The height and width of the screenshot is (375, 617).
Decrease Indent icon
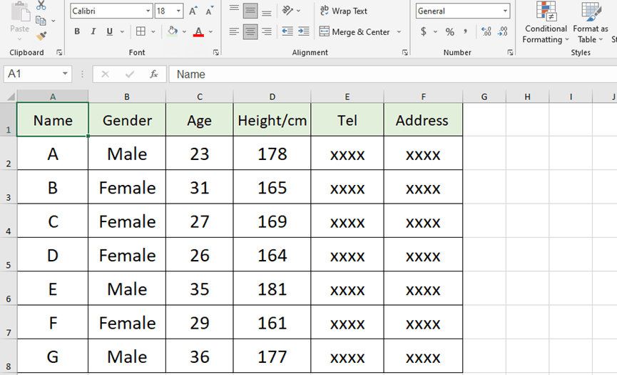287,31
